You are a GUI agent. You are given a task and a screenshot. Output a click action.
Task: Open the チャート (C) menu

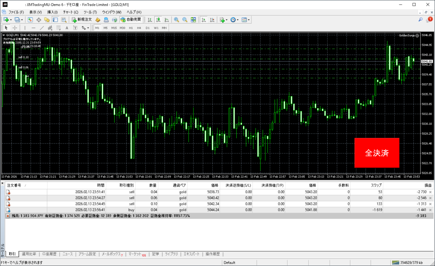pyautogui.click(x=71, y=12)
